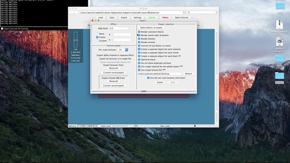Click the vertical zoom slider on the map
The height and width of the screenshot is (163, 290).
(76, 39)
